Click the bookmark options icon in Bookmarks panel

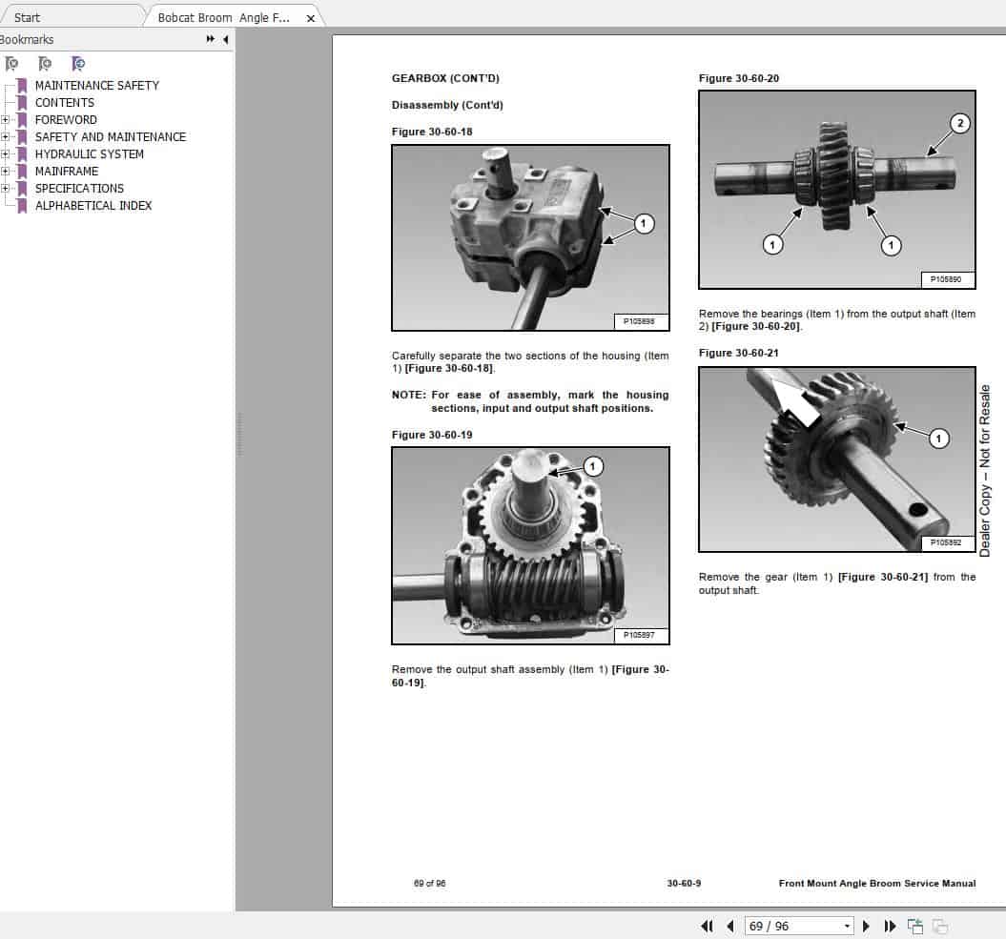12,64
